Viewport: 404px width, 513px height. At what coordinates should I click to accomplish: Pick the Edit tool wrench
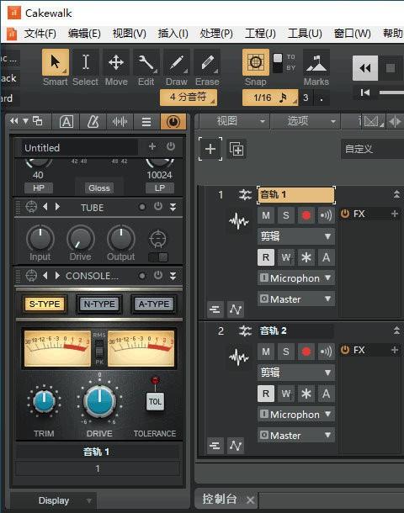coord(146,62)
